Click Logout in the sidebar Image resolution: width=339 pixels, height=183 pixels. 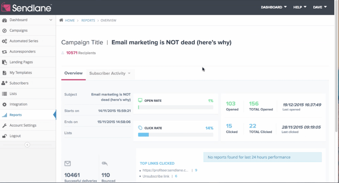pos(28,136)
